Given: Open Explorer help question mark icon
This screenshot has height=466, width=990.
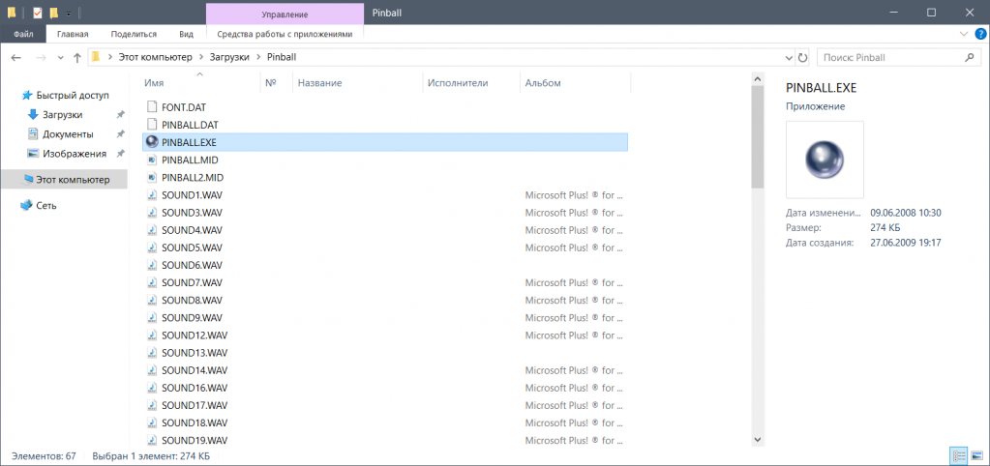Looking at the screenshot, I should tap(980, 34).
